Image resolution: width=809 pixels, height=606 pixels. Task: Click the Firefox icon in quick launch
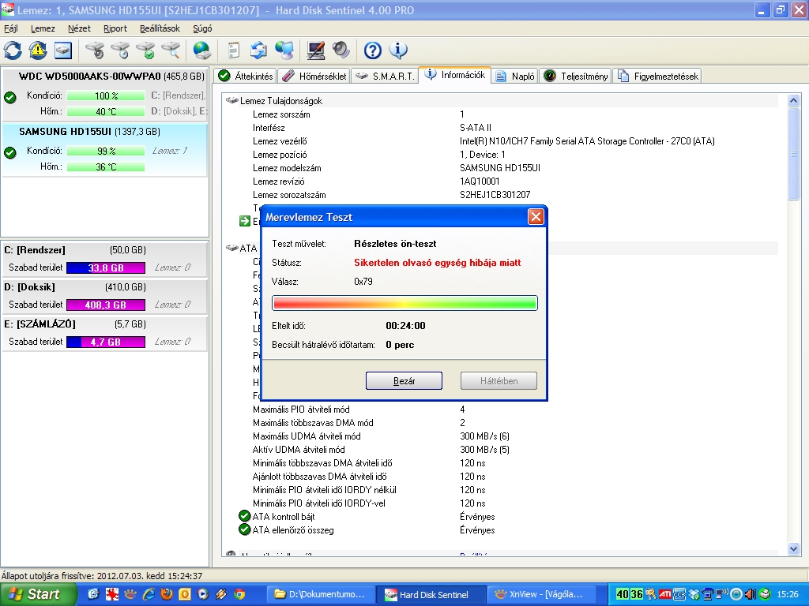(167, 594)
